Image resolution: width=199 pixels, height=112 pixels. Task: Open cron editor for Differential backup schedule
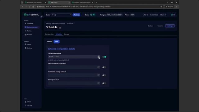[x=99, y=67]
